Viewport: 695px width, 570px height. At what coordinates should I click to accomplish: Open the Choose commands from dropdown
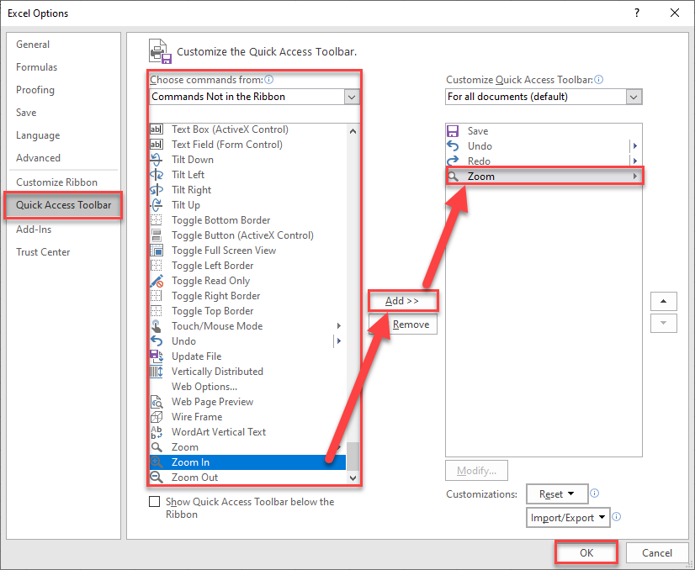352,97
